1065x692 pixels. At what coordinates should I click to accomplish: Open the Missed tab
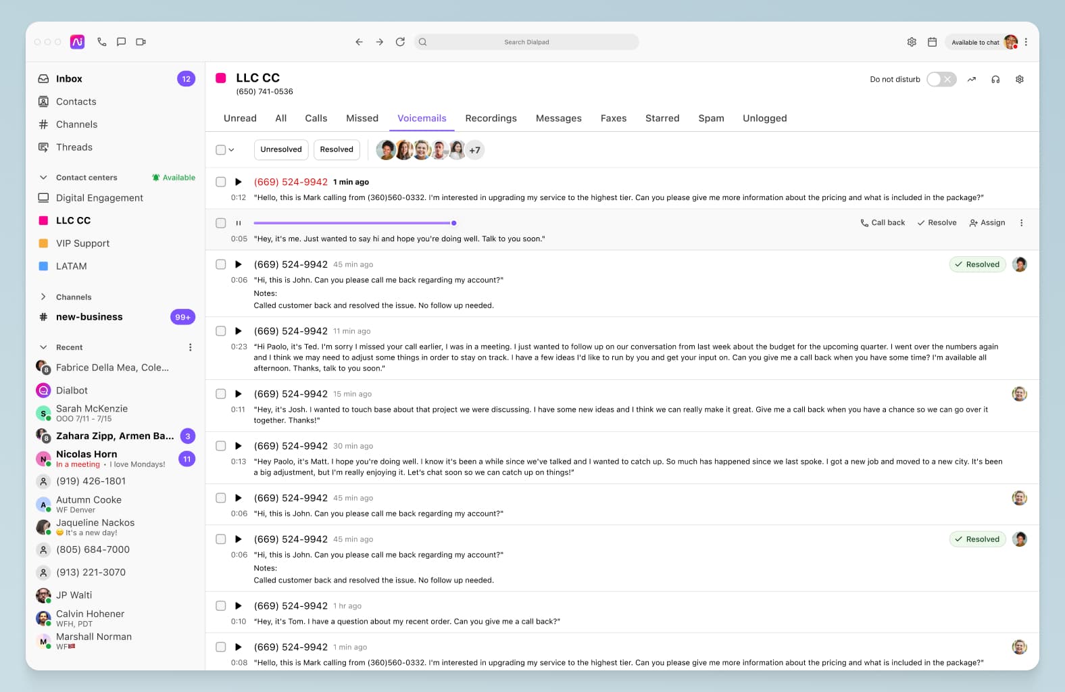tap(362, 118)
